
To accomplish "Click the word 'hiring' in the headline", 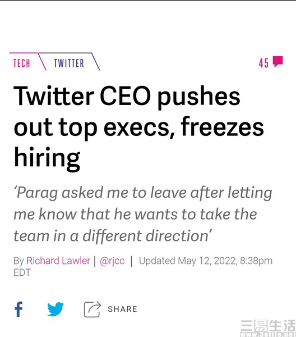I will tap(47, 158).
